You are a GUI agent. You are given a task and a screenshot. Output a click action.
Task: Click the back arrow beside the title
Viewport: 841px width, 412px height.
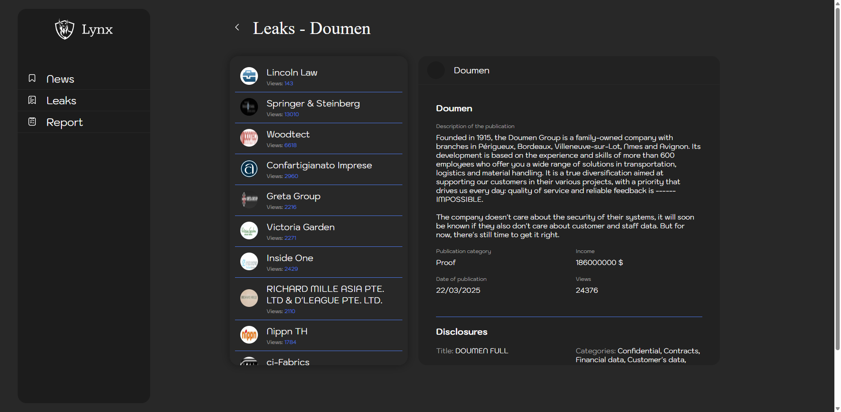click(237, 27)
